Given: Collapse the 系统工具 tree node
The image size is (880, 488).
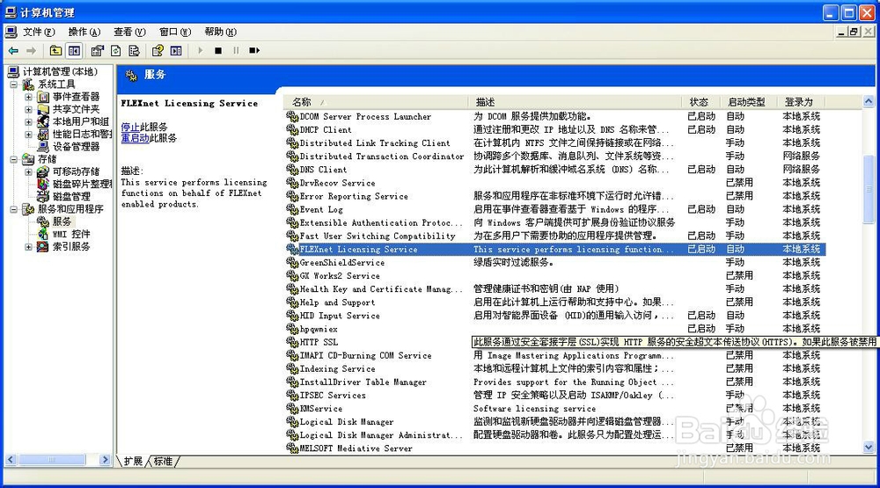Looking at the screenshot, I should point(13,84).
